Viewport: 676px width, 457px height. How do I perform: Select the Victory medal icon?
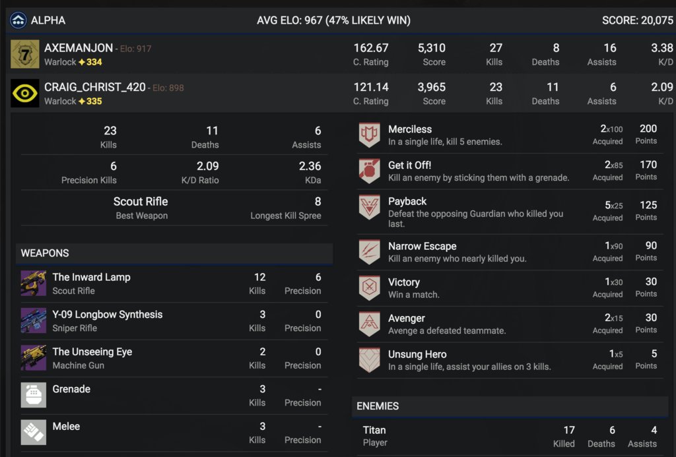pos(370,288)
